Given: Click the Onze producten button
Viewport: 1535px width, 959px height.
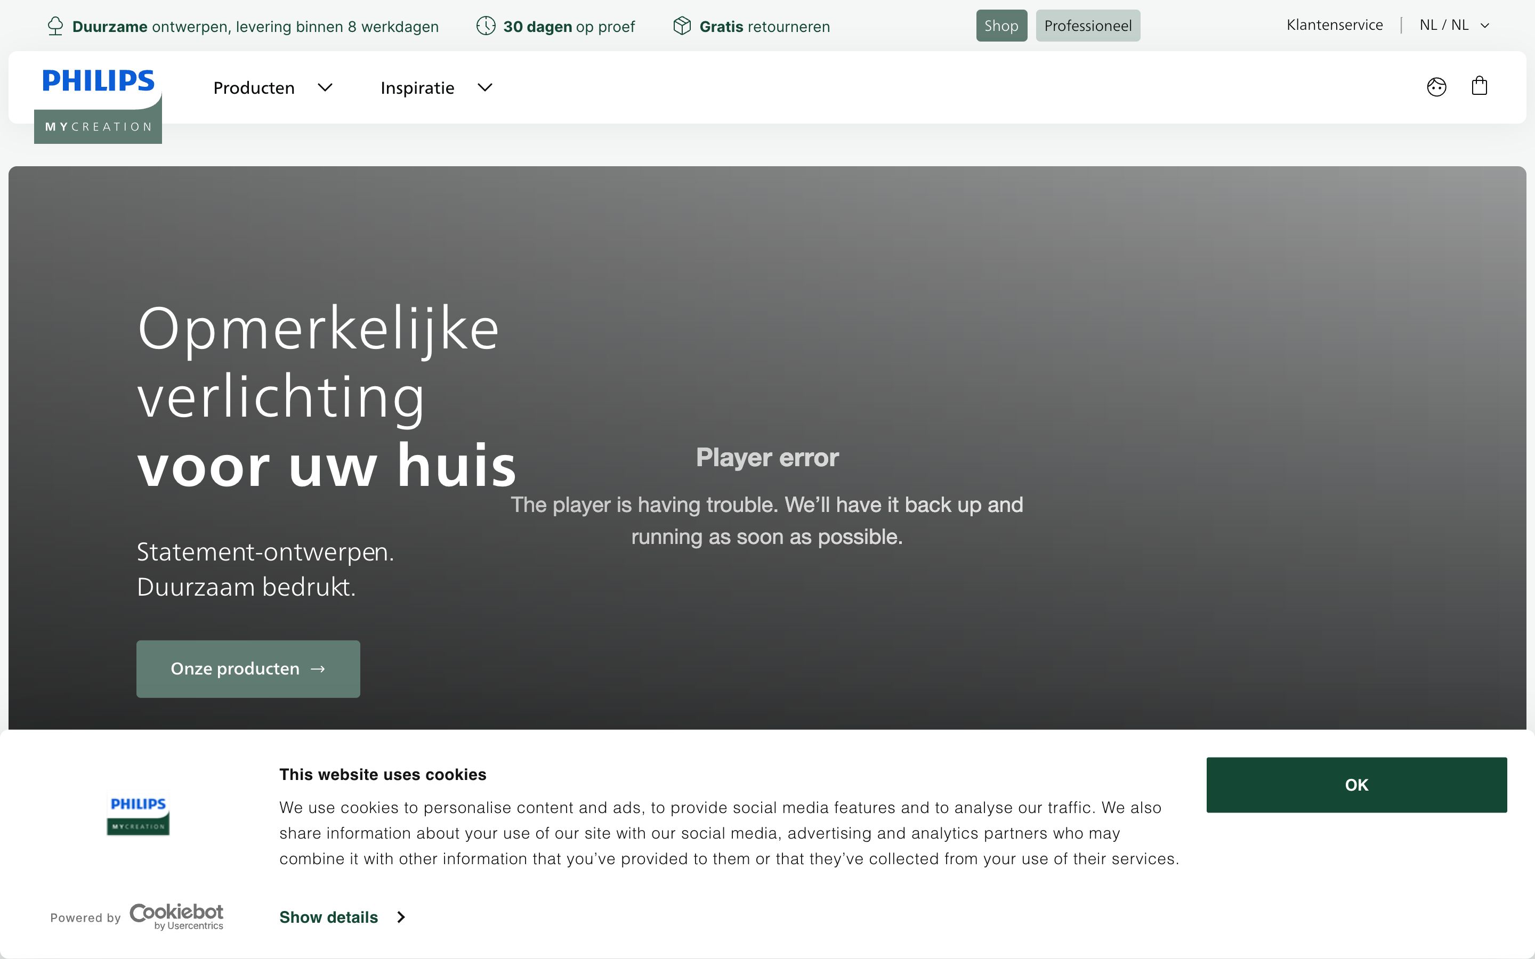Looking at the screenshot, I should [x=247, y=669].
